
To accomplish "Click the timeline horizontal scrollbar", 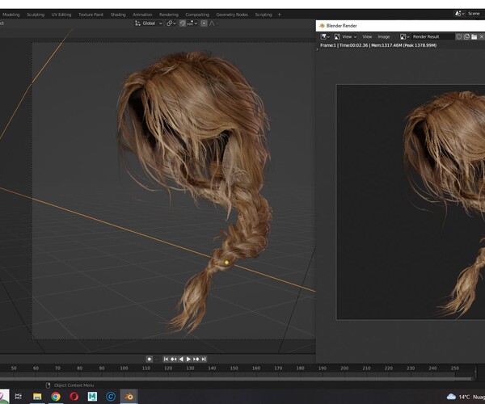I will click(x=236, y=379).
